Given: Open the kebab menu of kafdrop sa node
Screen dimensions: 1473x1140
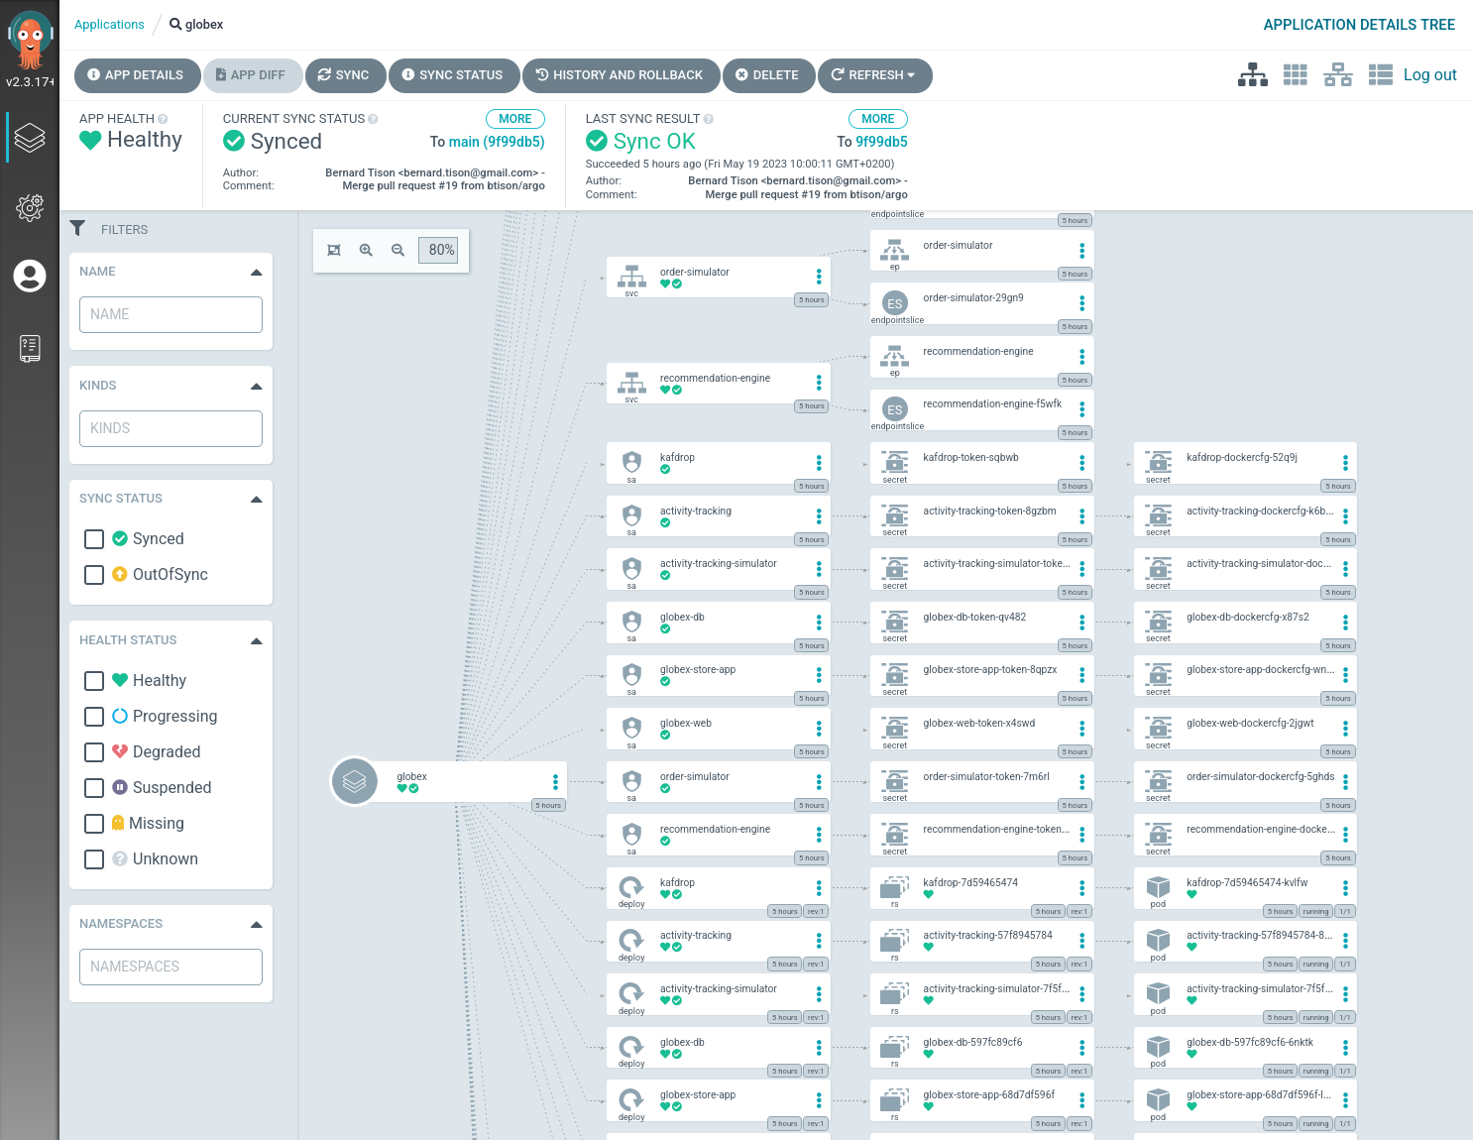Looking at the screenshot, I should tap(819, 463).
